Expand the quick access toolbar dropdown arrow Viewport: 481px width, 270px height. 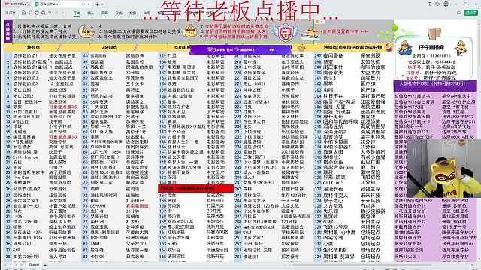coord(63,13)
